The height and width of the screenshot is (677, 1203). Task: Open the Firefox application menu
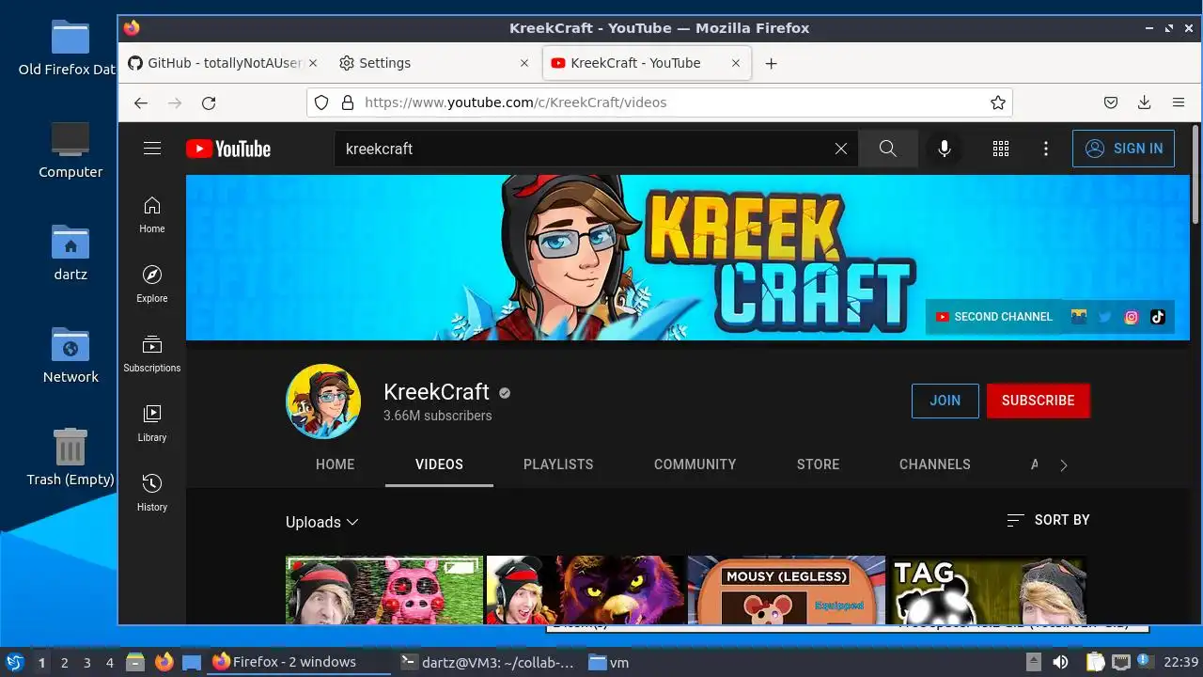[x=1179, y=102]
